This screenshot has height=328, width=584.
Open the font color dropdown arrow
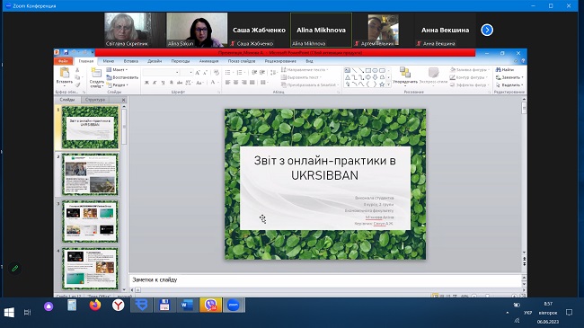point(218,83)
